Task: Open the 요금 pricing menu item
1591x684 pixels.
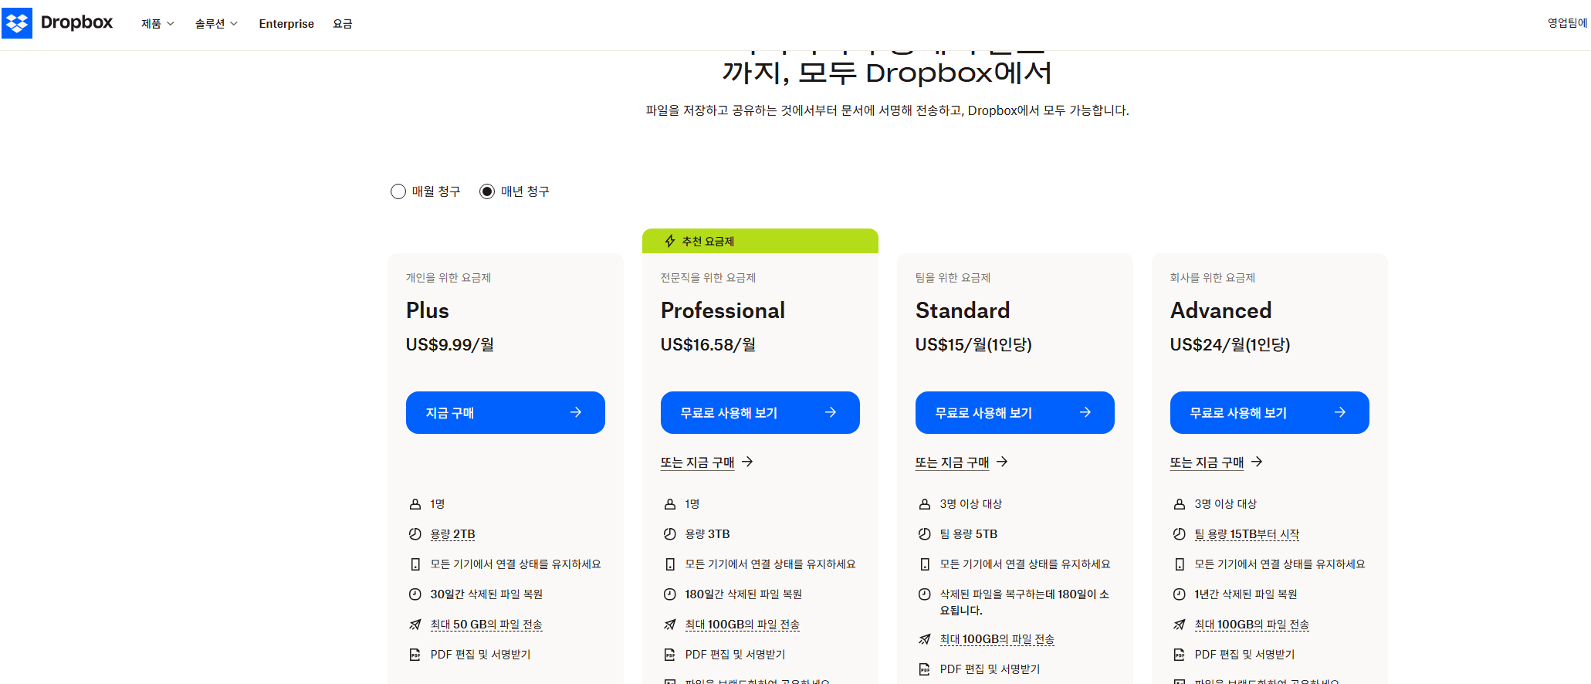Action: click(x=343, y=24)
